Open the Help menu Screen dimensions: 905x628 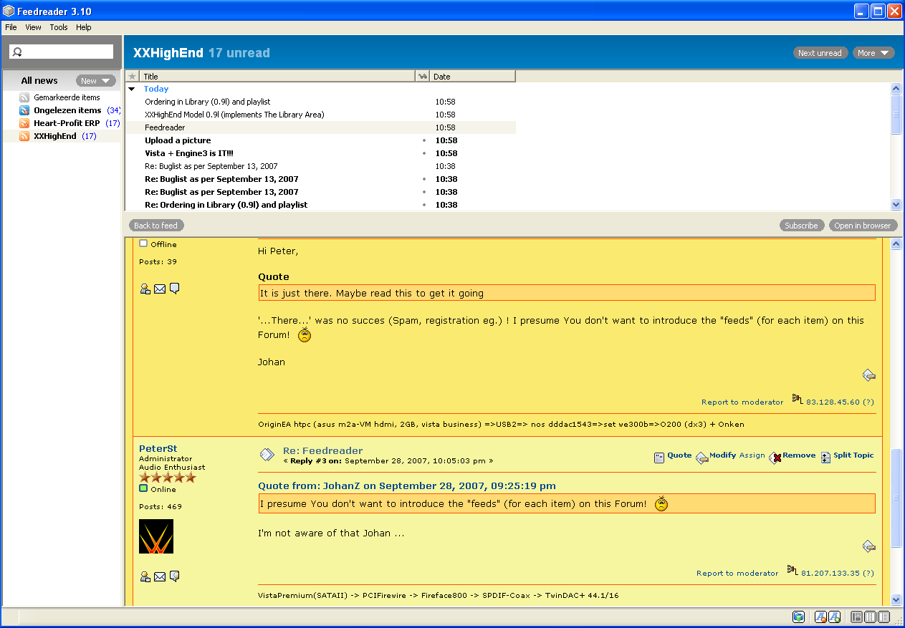pyautogui.click(x=84, y=27)
